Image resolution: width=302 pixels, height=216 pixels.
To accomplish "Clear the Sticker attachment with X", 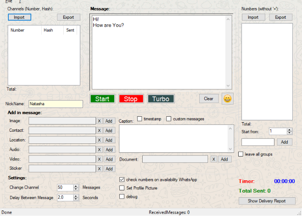I will coord(99,169).
